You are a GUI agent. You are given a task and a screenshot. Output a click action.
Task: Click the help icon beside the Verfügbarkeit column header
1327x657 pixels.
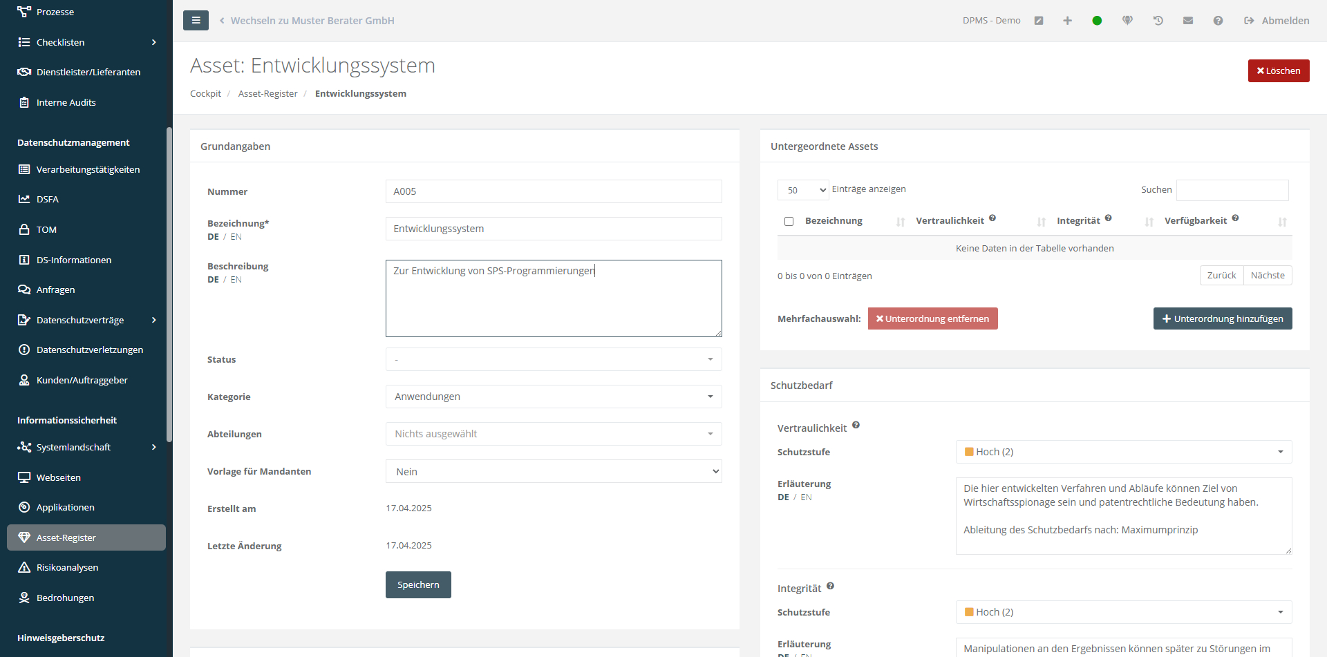tap(1235, 218)
